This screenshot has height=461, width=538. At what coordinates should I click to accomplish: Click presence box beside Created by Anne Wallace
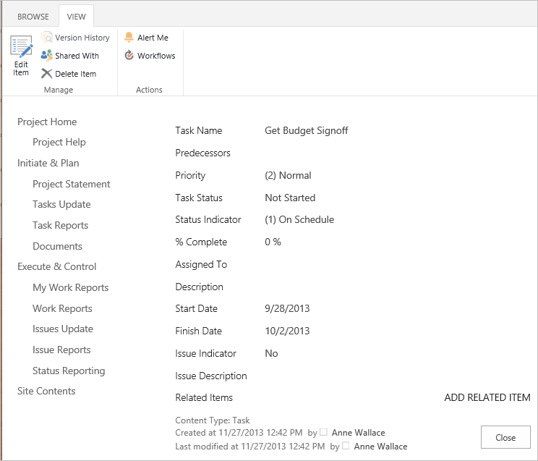click(323, 432)
